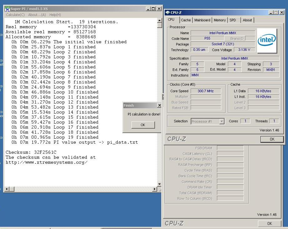The width and height of the screenshot is (288, 229).
Task: Click the Package field Socket 7 (321)
Action: 223,44
